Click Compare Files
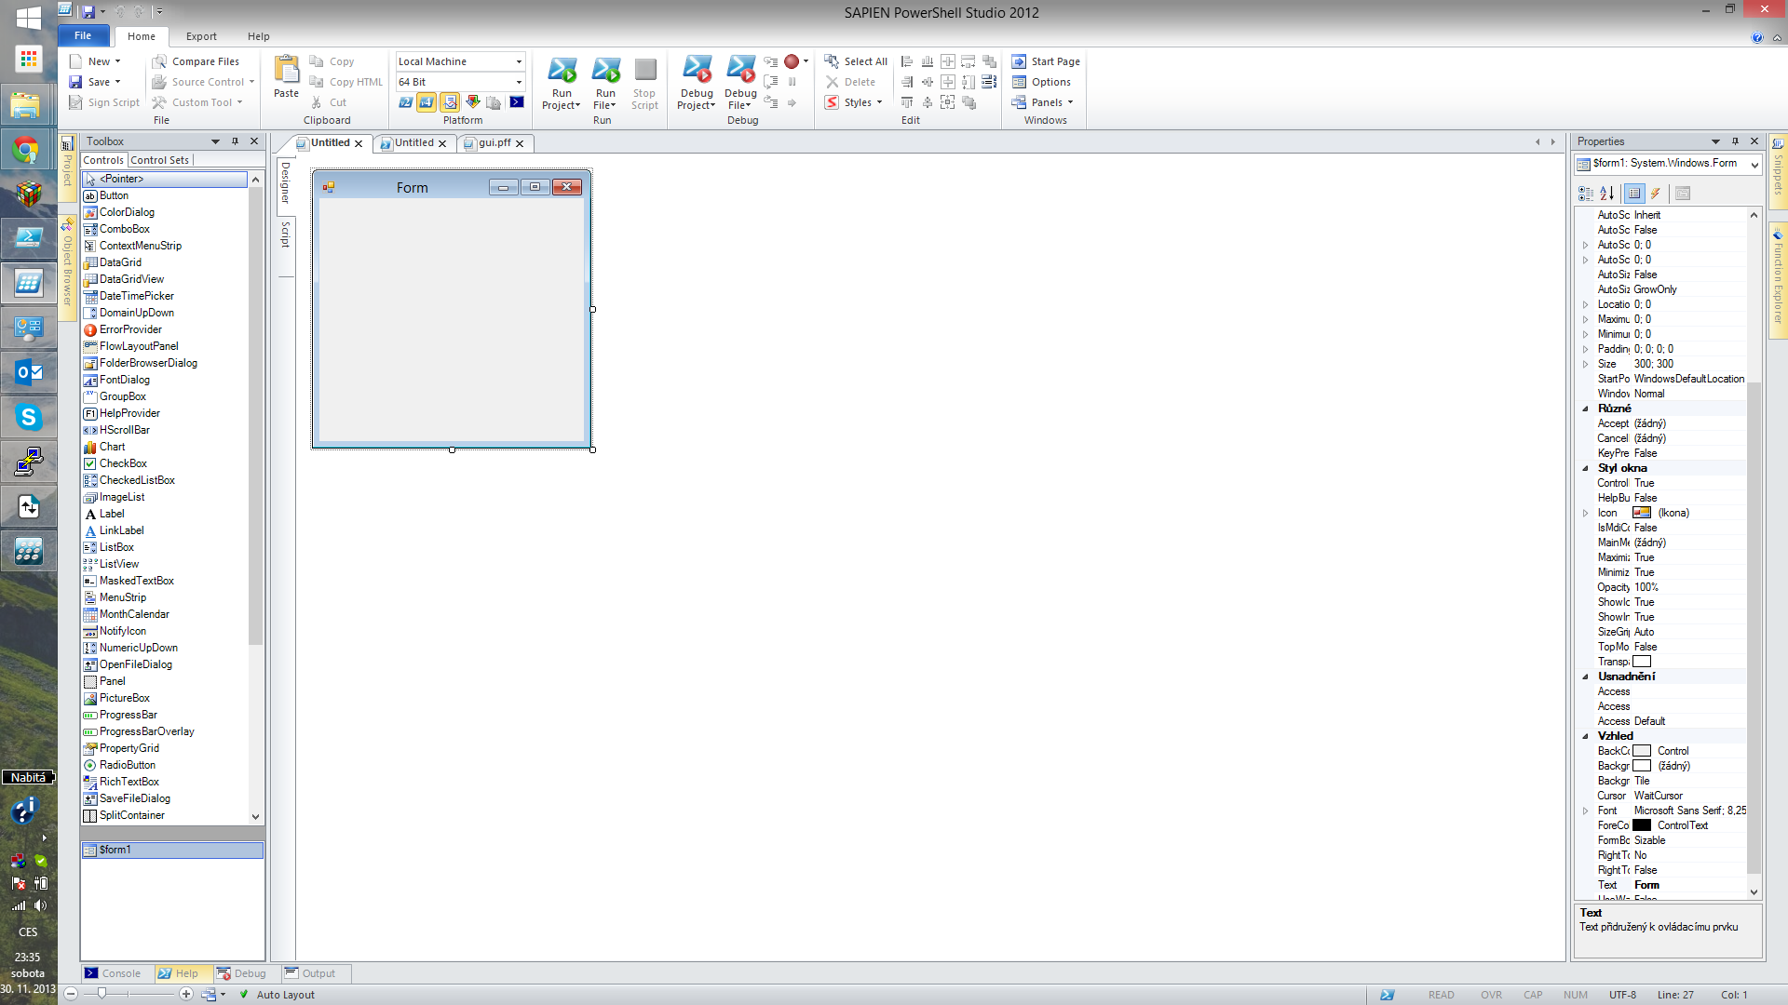 point(196,61)
